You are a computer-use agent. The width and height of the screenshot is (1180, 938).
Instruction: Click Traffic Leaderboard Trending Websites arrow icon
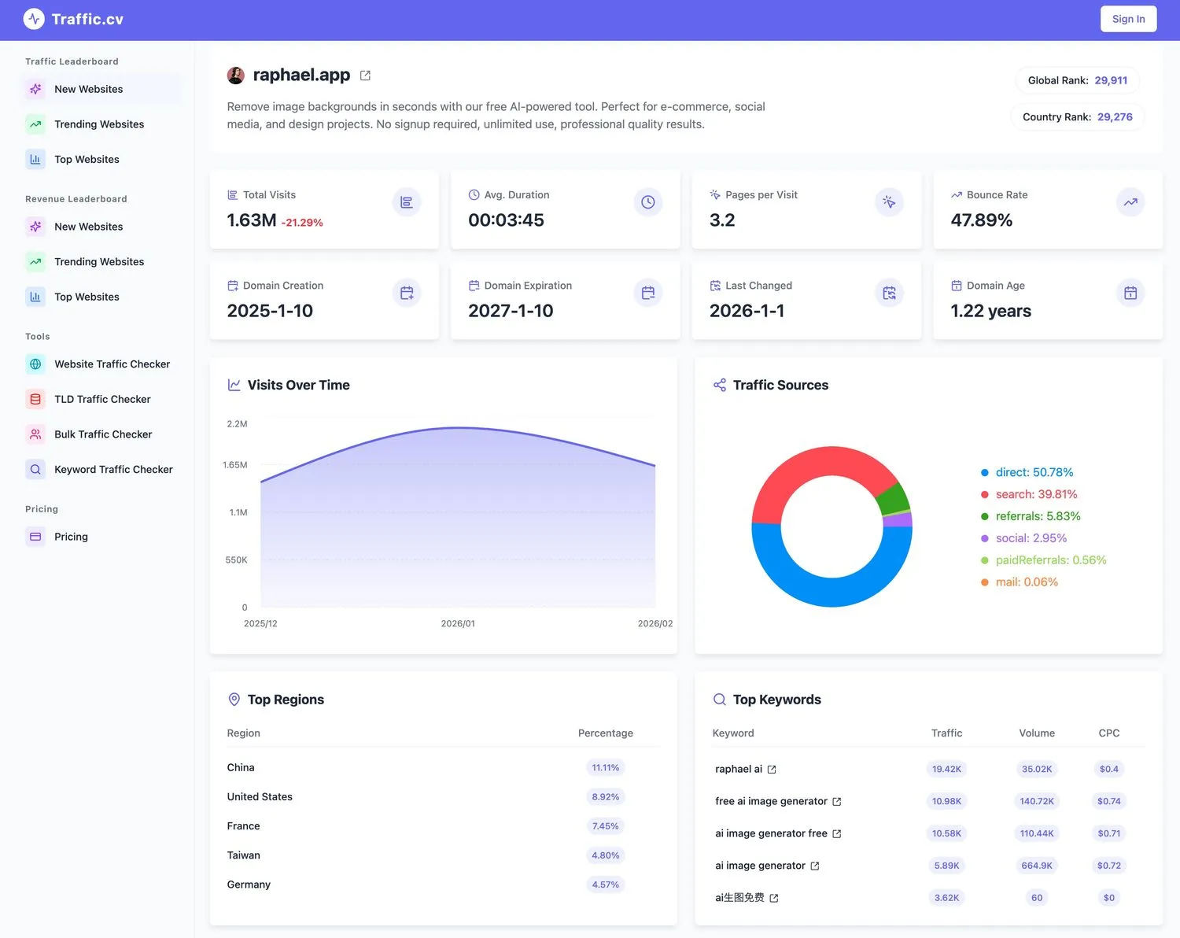pyautogui.click(x=35, y=124)
